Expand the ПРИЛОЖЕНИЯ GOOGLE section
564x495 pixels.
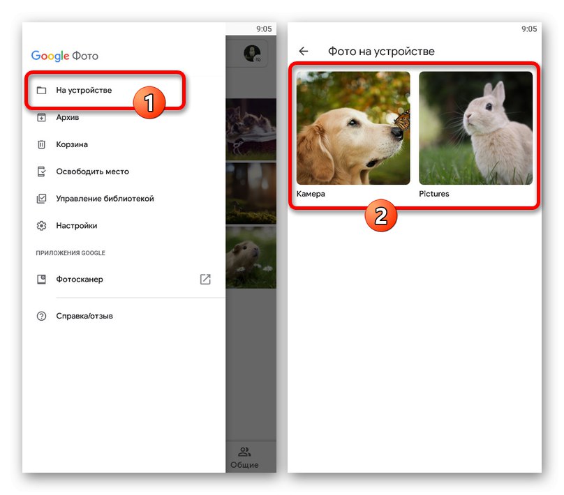click(71, 252)
